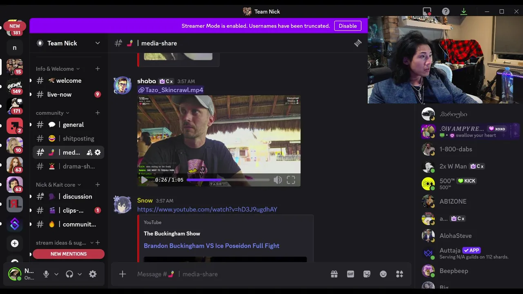Send a gift via the gift icon

click(x=334, y=274)
